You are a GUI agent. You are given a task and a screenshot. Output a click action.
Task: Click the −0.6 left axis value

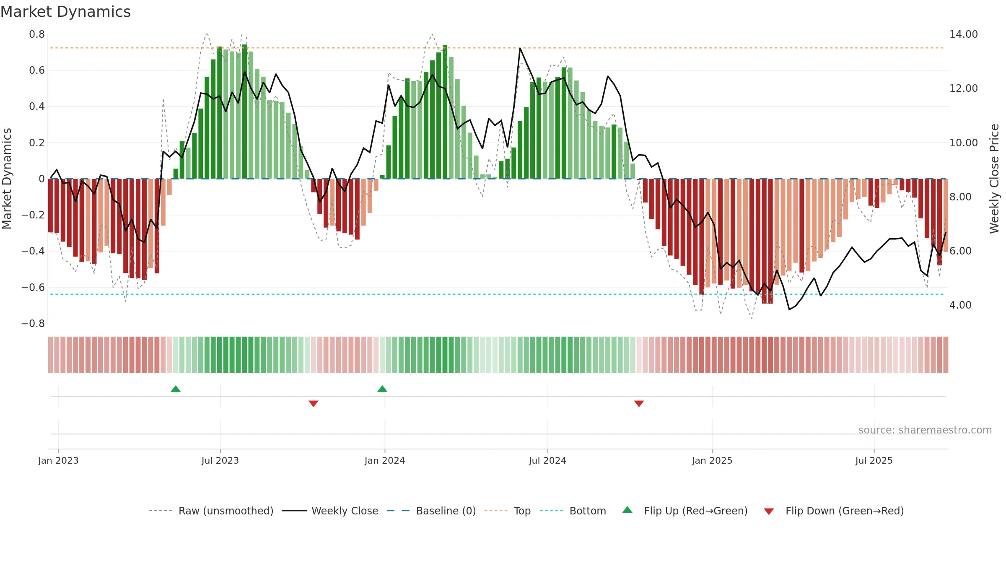33,288
